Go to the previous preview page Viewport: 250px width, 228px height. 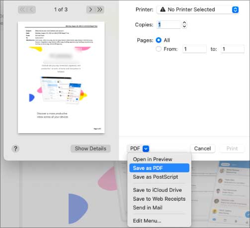(31, 9)
